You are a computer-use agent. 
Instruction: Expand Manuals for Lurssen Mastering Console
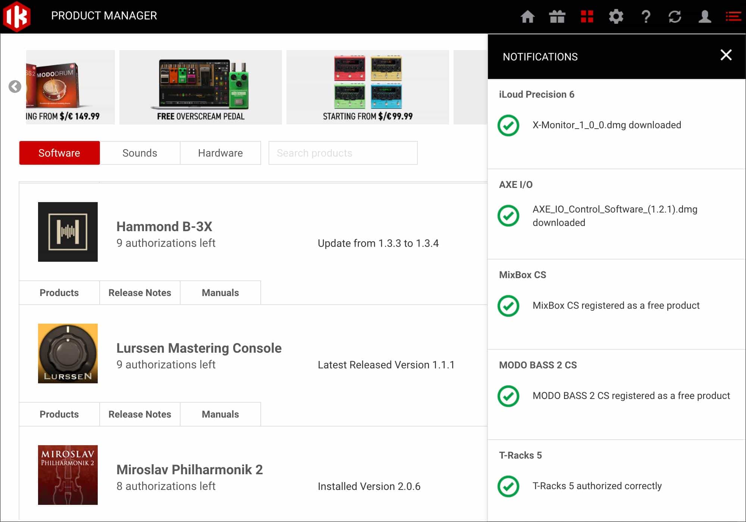[220, 414]
